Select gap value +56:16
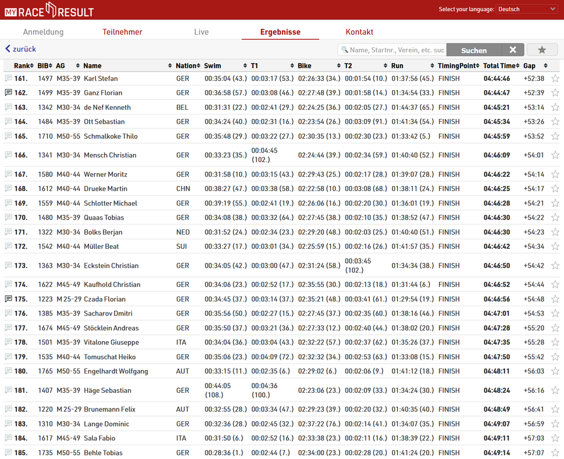564x459 pixels. click(533, 390)
